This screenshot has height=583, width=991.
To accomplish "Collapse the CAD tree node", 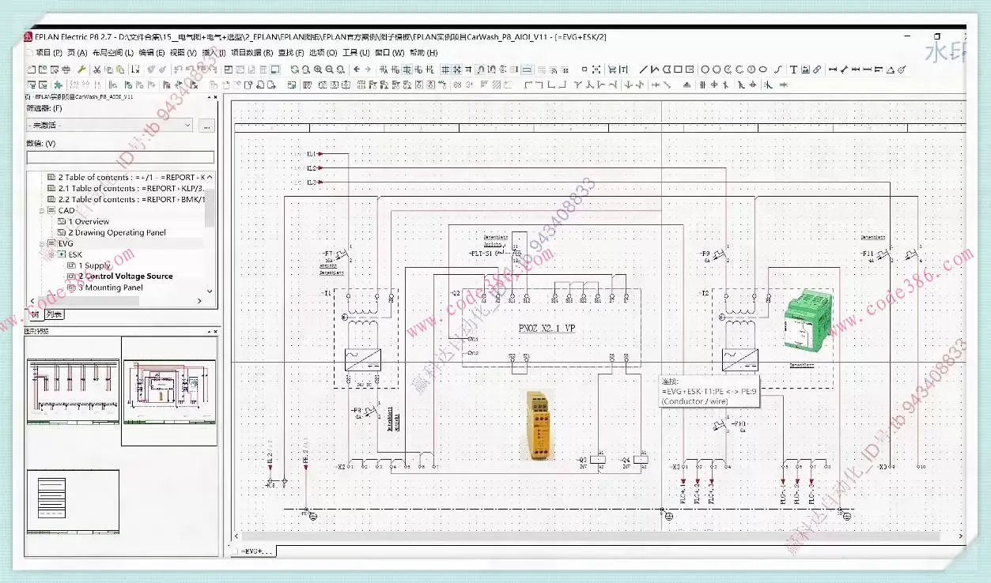I will (x=42, y=210).
